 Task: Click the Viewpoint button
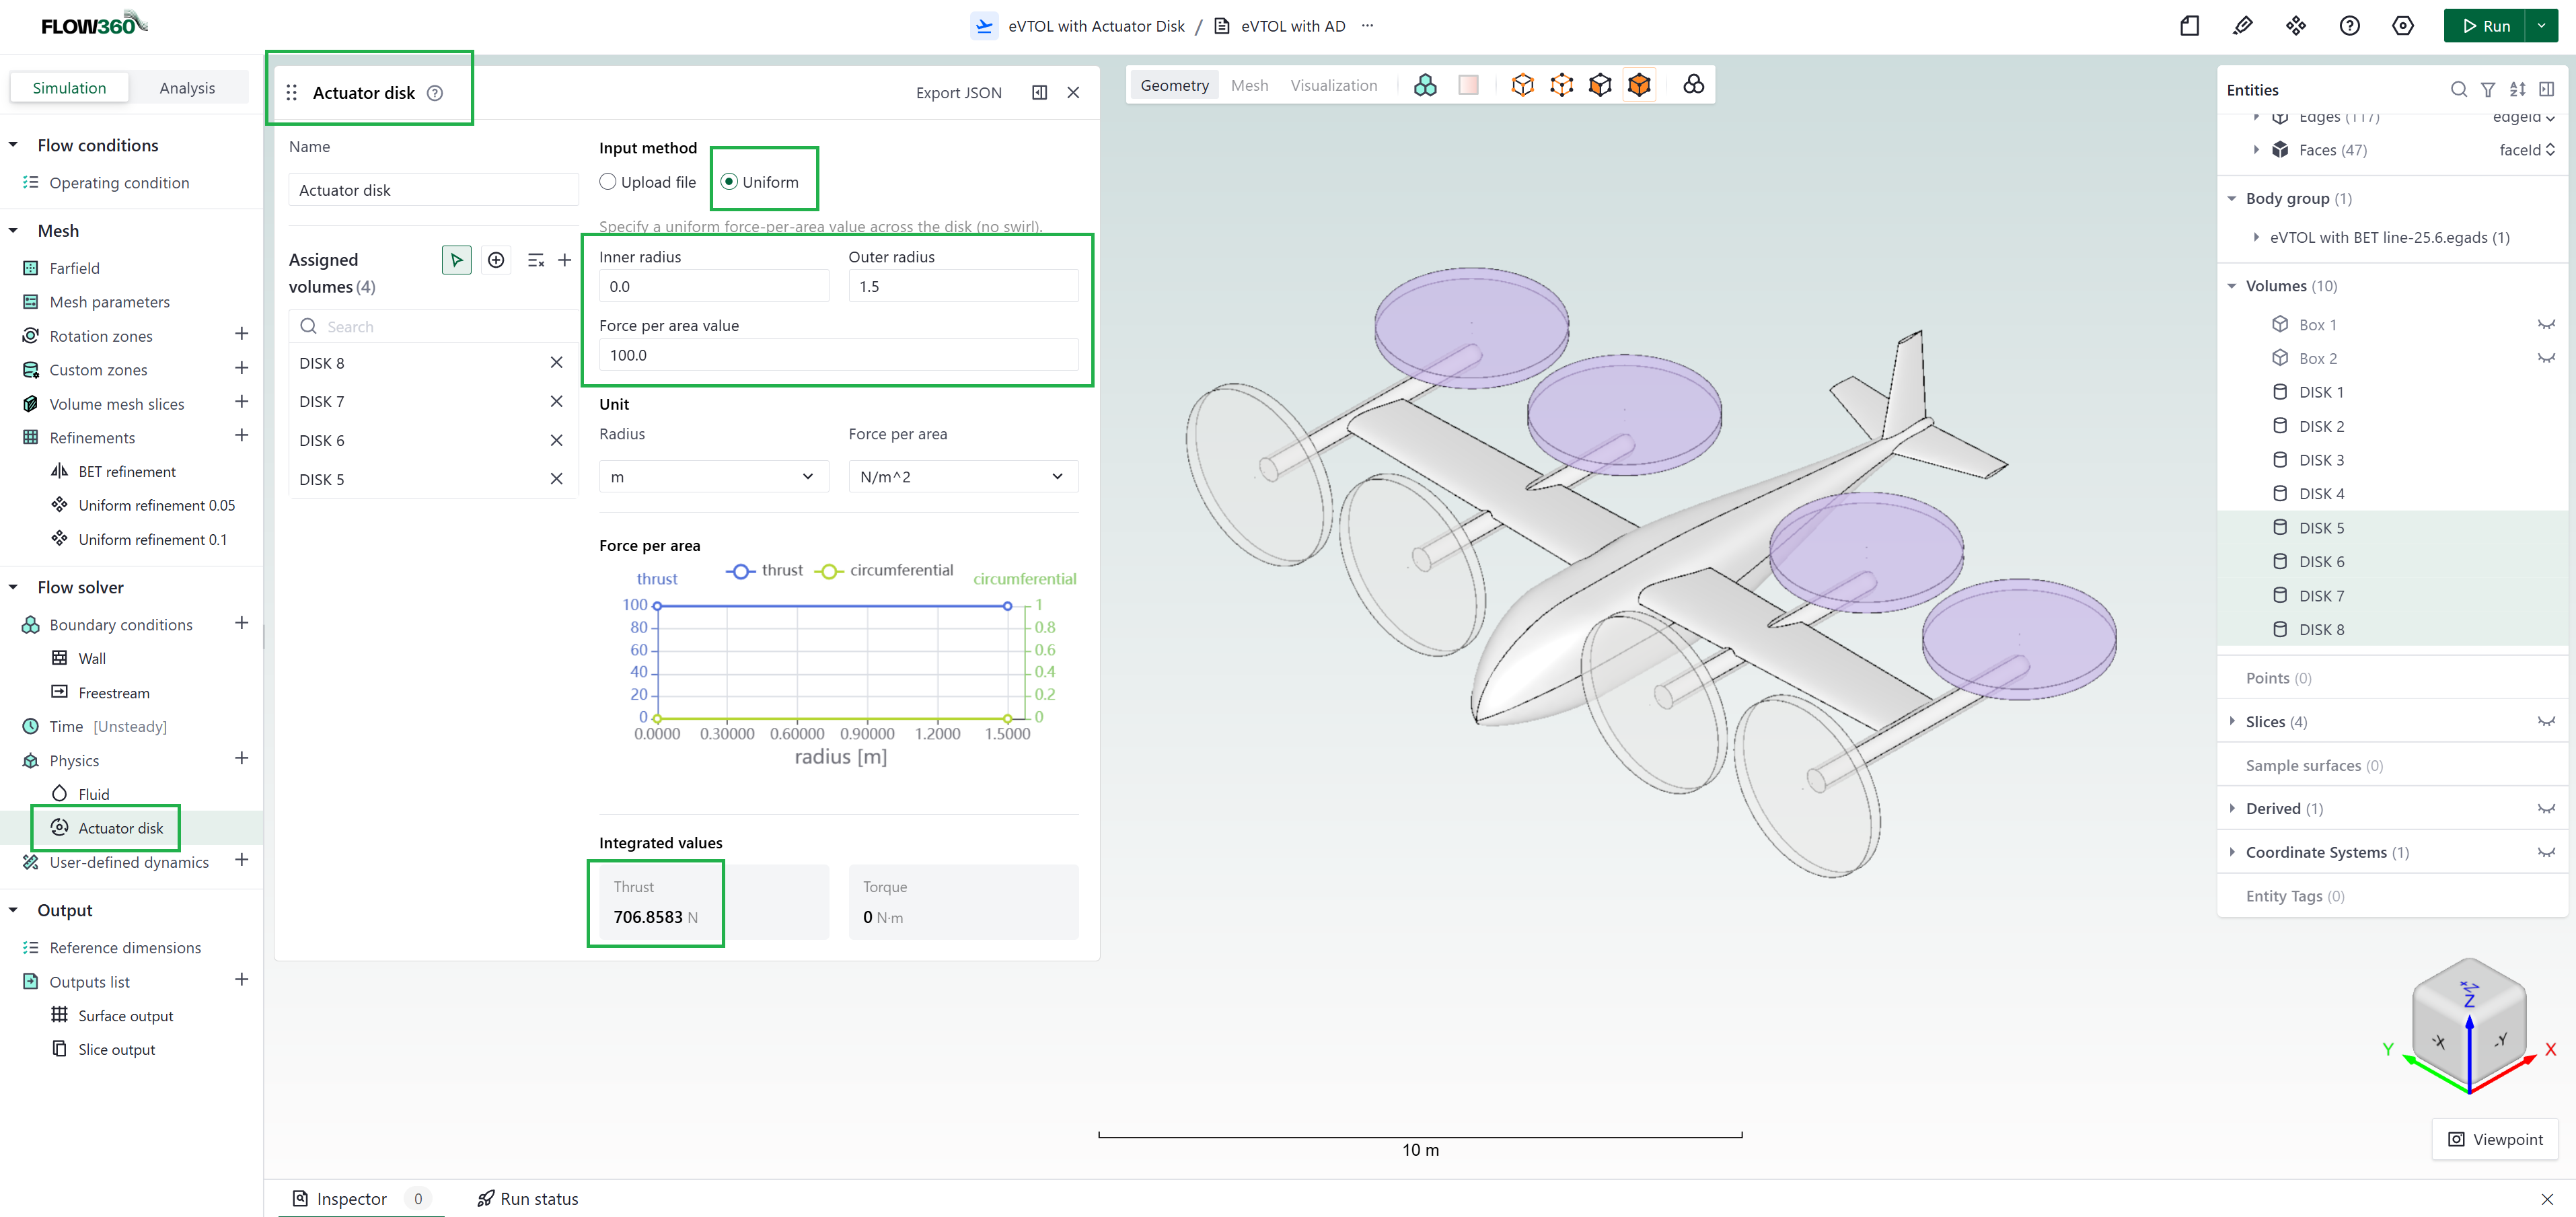(x=2495, y=1139)
